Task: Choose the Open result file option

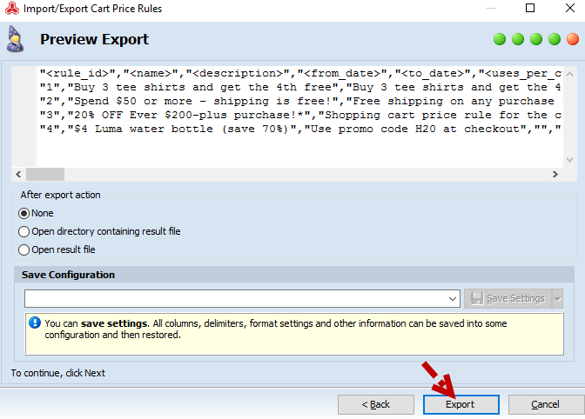Action: 57,249
